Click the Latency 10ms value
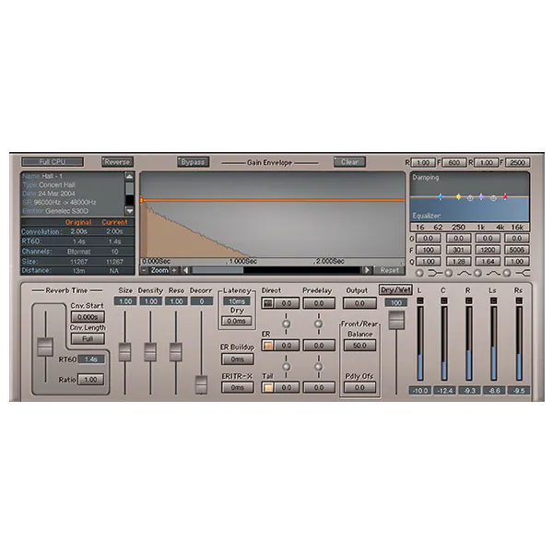 (237, 301)
